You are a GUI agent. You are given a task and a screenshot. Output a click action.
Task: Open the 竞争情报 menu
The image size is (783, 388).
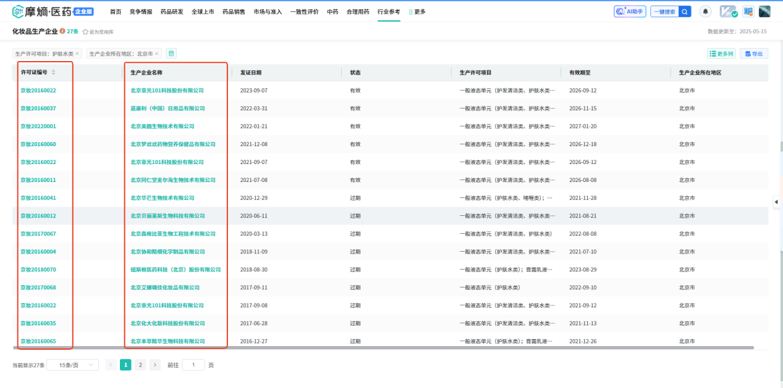tap(141, 12)
